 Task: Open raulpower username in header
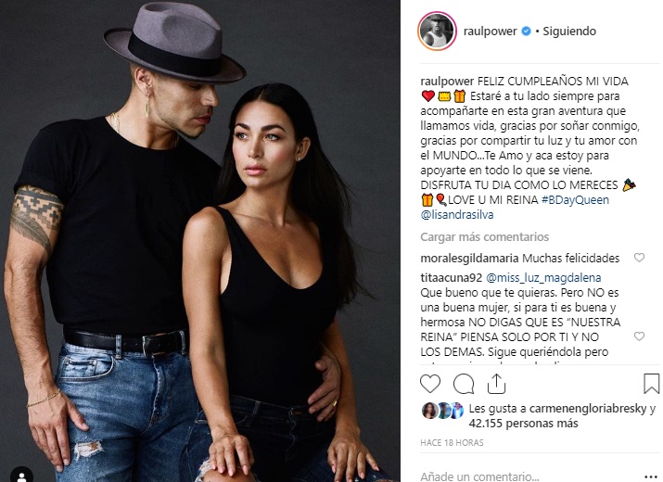click(x=490, y=32)
